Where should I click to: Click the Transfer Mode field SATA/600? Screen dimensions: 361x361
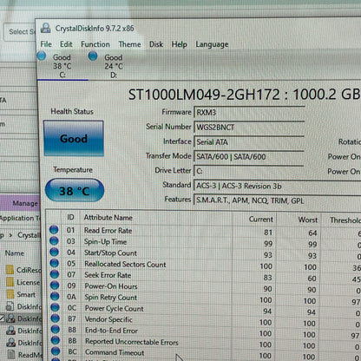pyautogui.click(x=249, y=157)
